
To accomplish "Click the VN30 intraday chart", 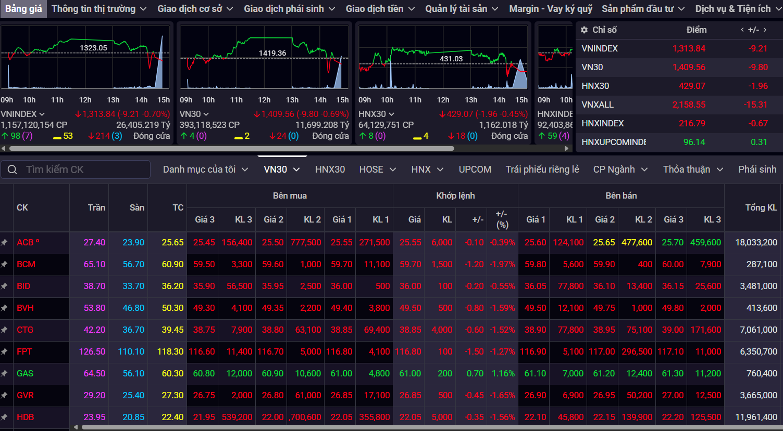I will point(264,57).
